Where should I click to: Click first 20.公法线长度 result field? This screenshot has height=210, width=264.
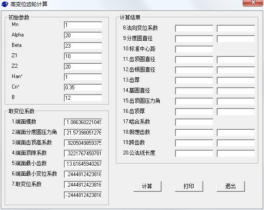pyautogui.click(x=194, y=154)
